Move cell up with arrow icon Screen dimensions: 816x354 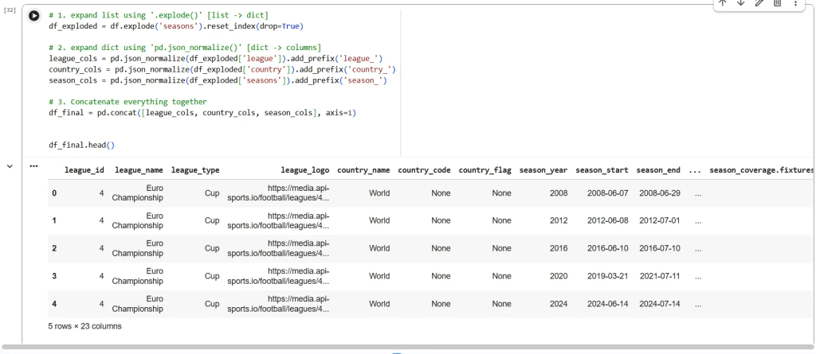pyautogui.click(x=723, y=3)
